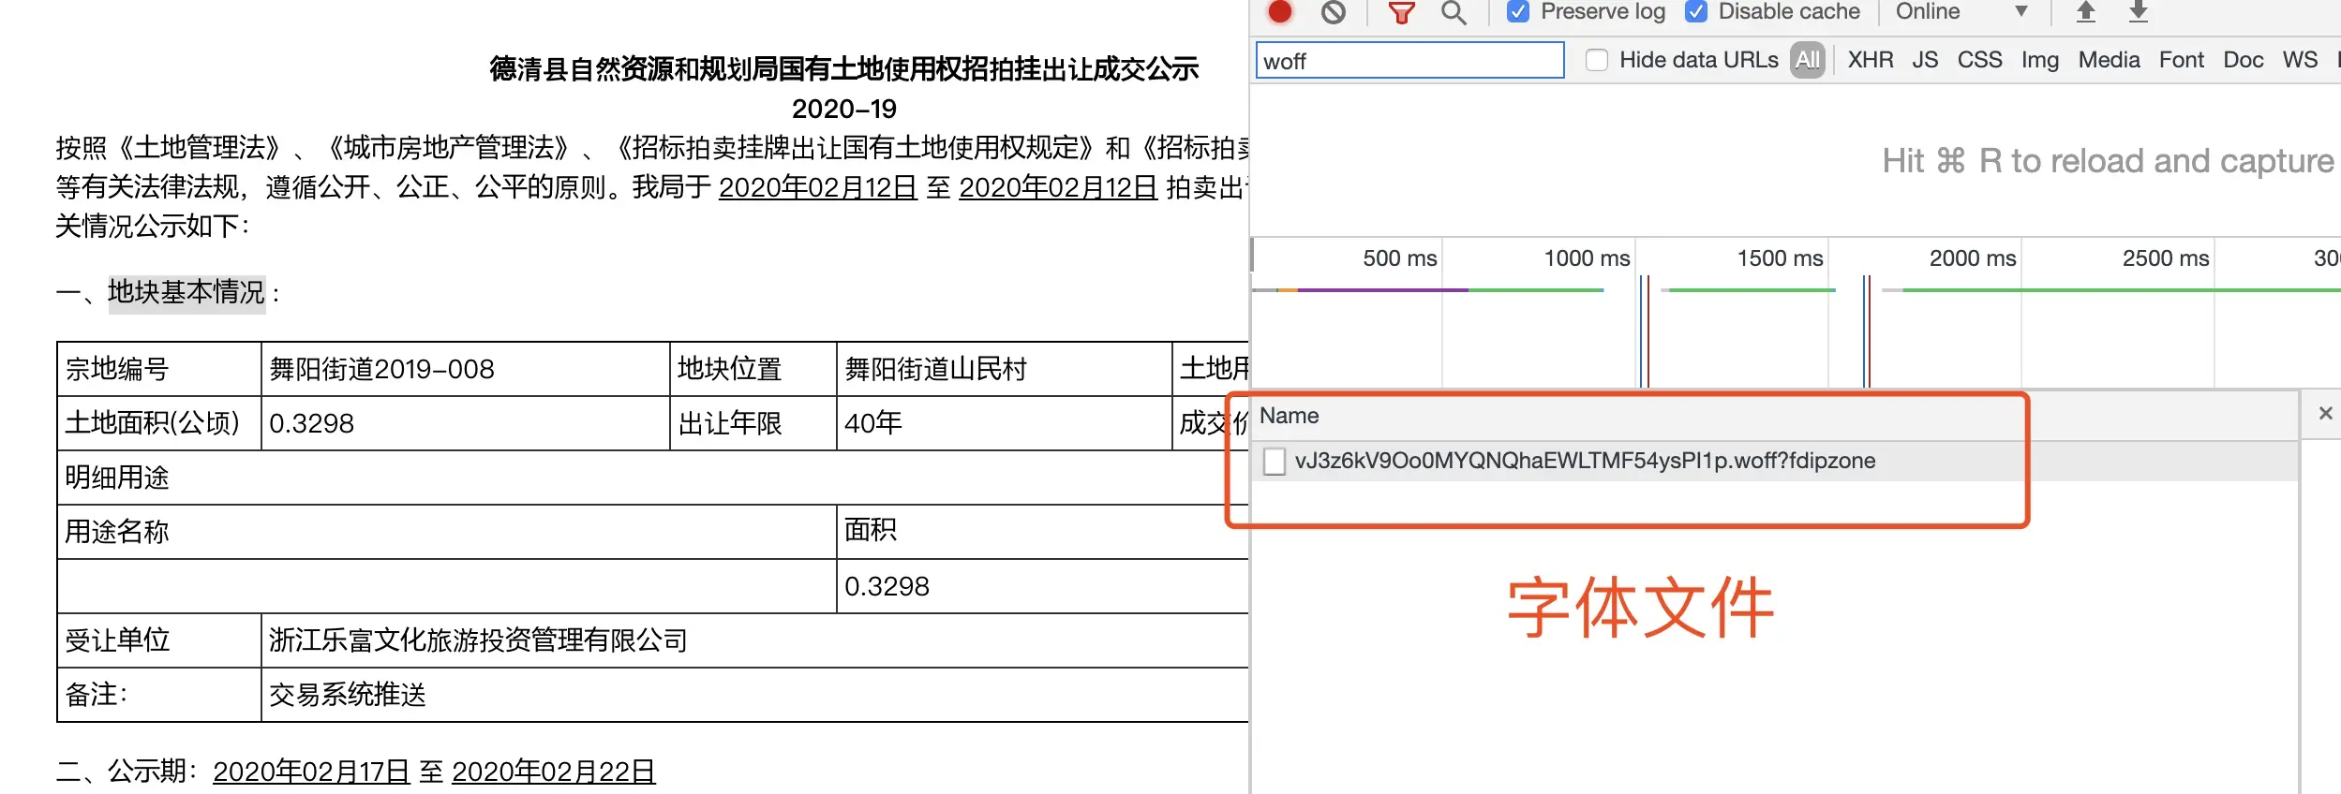Filter requests by Img
The height and width of the screenshot is (794, 2341).
click(2040, 60)
